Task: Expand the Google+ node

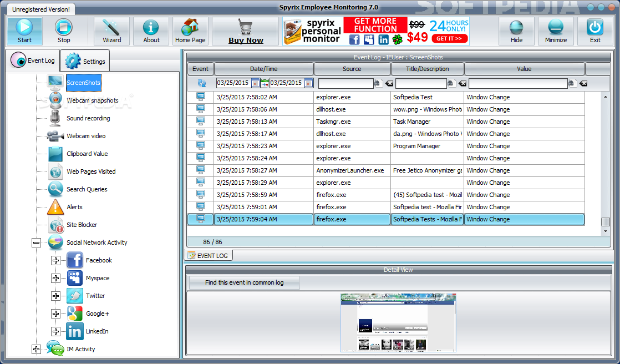Action: 55,314
